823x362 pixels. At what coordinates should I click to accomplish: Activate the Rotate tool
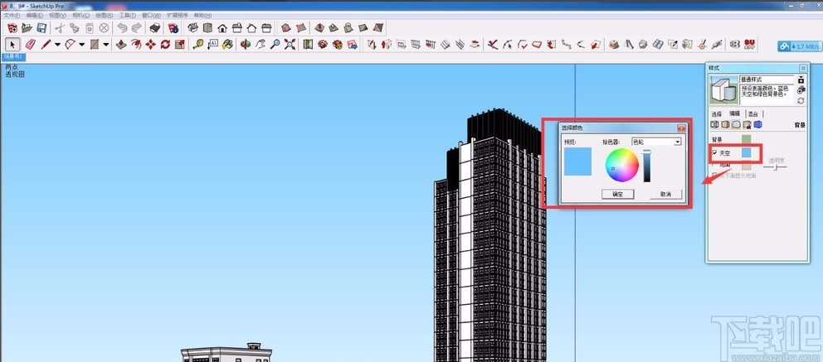tap(165, 44)
